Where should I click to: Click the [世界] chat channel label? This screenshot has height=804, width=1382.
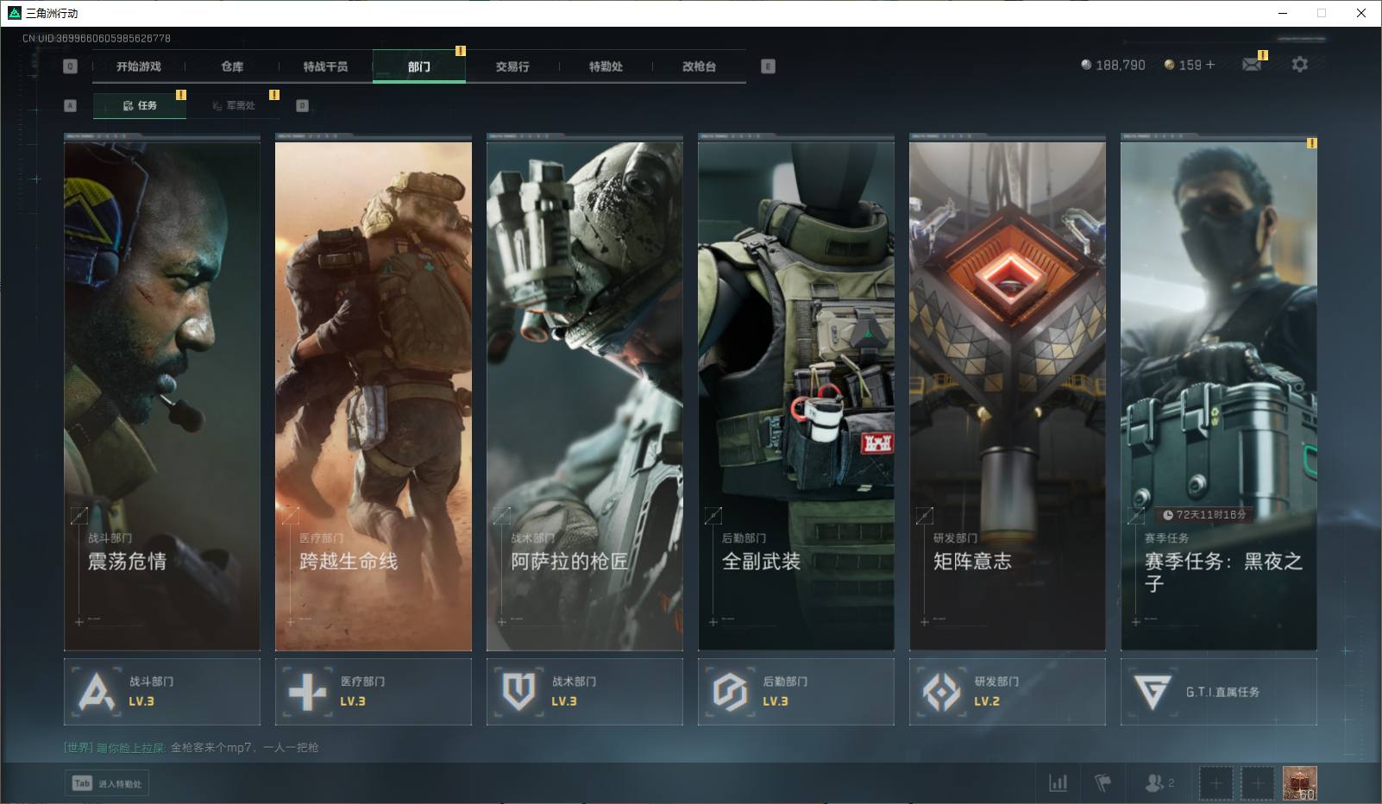[79, 748]
